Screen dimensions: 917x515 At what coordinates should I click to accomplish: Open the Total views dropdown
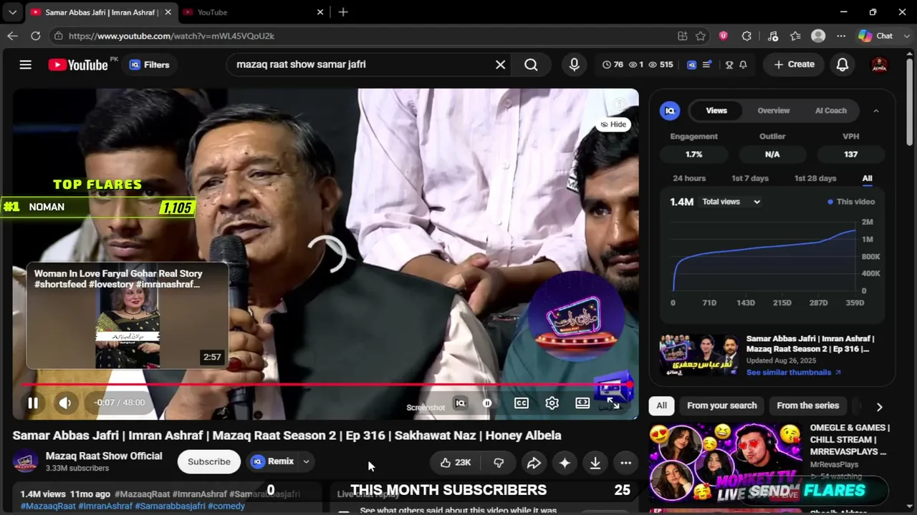pos(731,202)
